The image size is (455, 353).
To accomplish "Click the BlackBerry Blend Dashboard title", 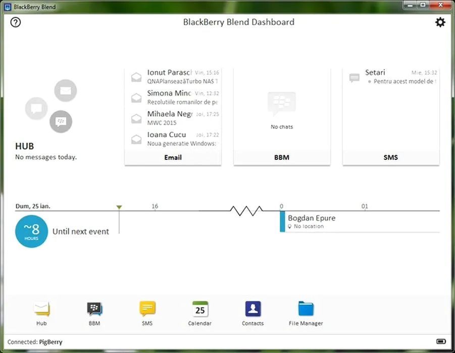I will 239,22.
